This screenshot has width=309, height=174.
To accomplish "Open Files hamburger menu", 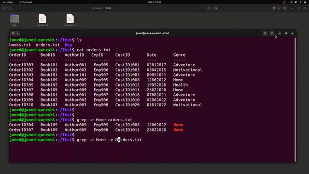I will click(285, 8).
